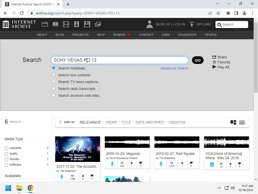Click Chrome share this page icon
Screen dimensions: 258x194
tap(210, 13)
